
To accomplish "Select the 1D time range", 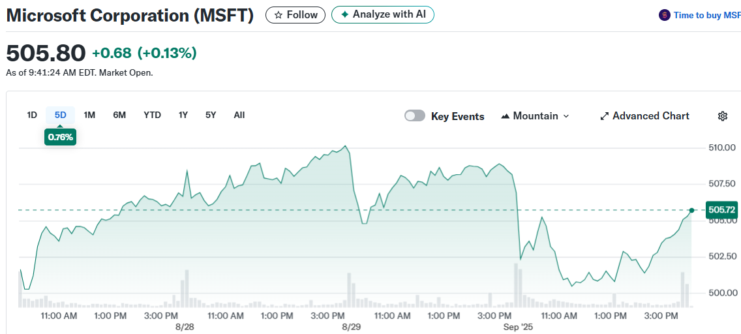I will 32,115.
